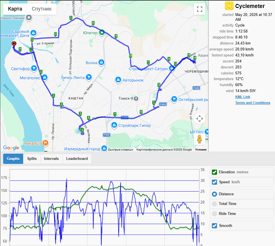Click the red ride start pin
The height and width of the screenshot is (246, 275).
point(14,44)
